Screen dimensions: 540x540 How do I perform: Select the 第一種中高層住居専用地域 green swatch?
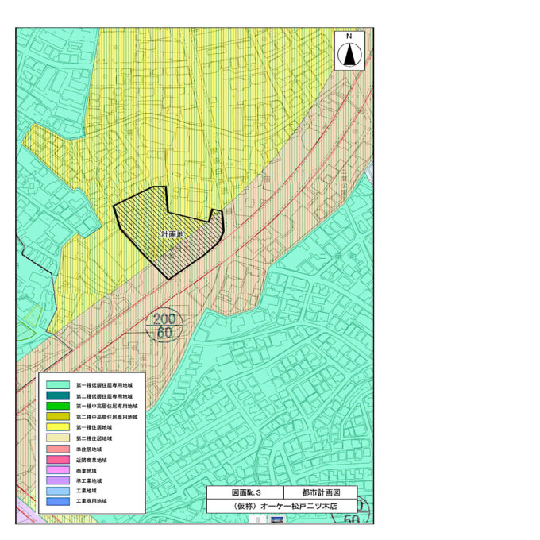58,406
